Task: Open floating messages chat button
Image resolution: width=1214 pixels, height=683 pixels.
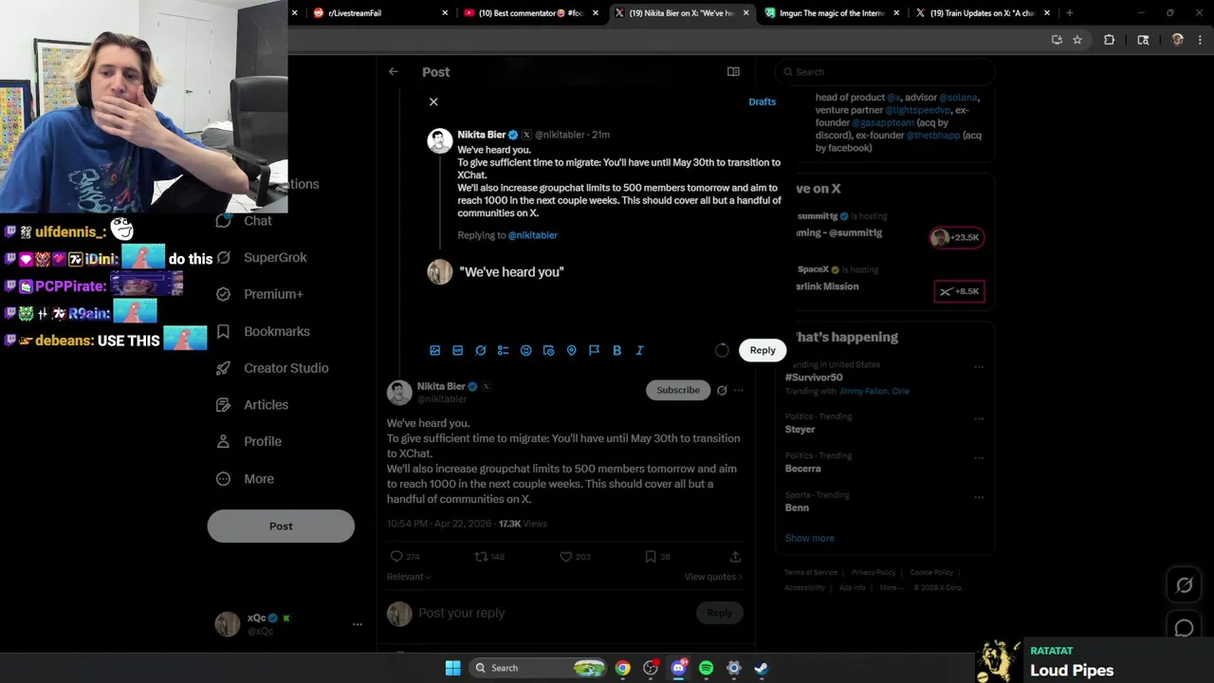Action: click(1184, 628)
